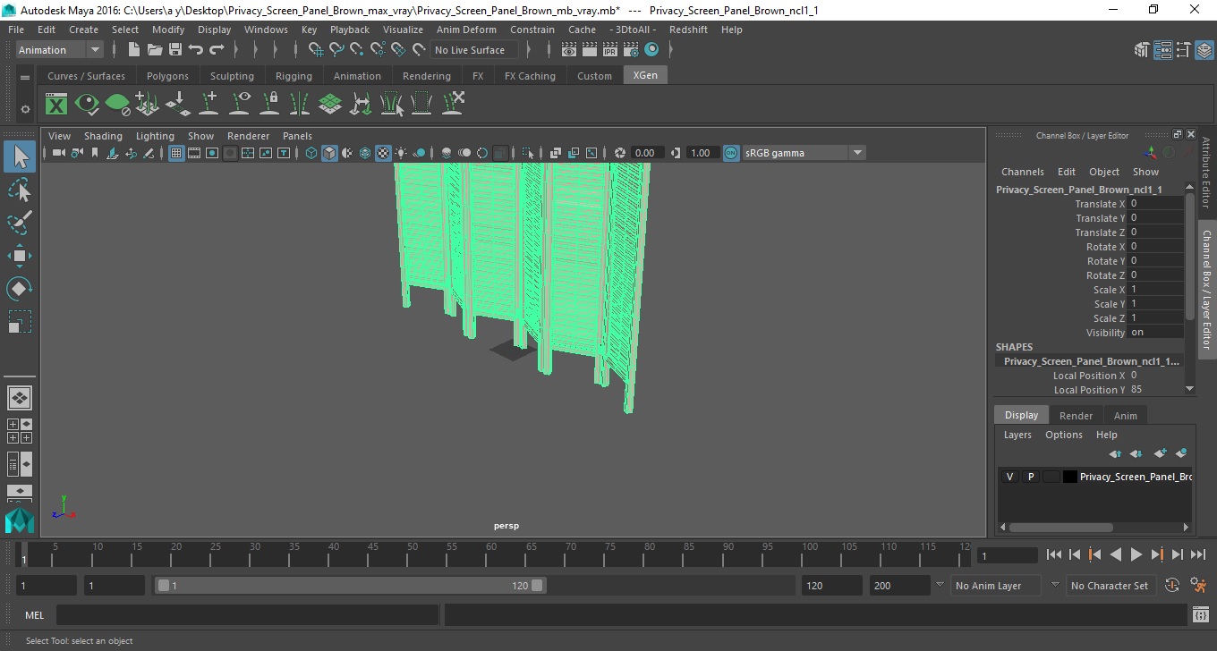This screenshot has height=651, width=1217.
Task: Toggle layer playback P box
Action: point(1030,477)
